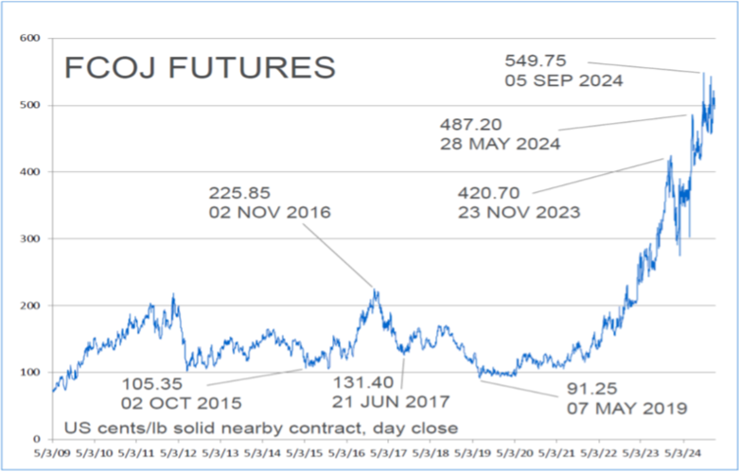Select the 300 y-axis tick label
This screenshot has height=472, width=739.
point(30,238)
